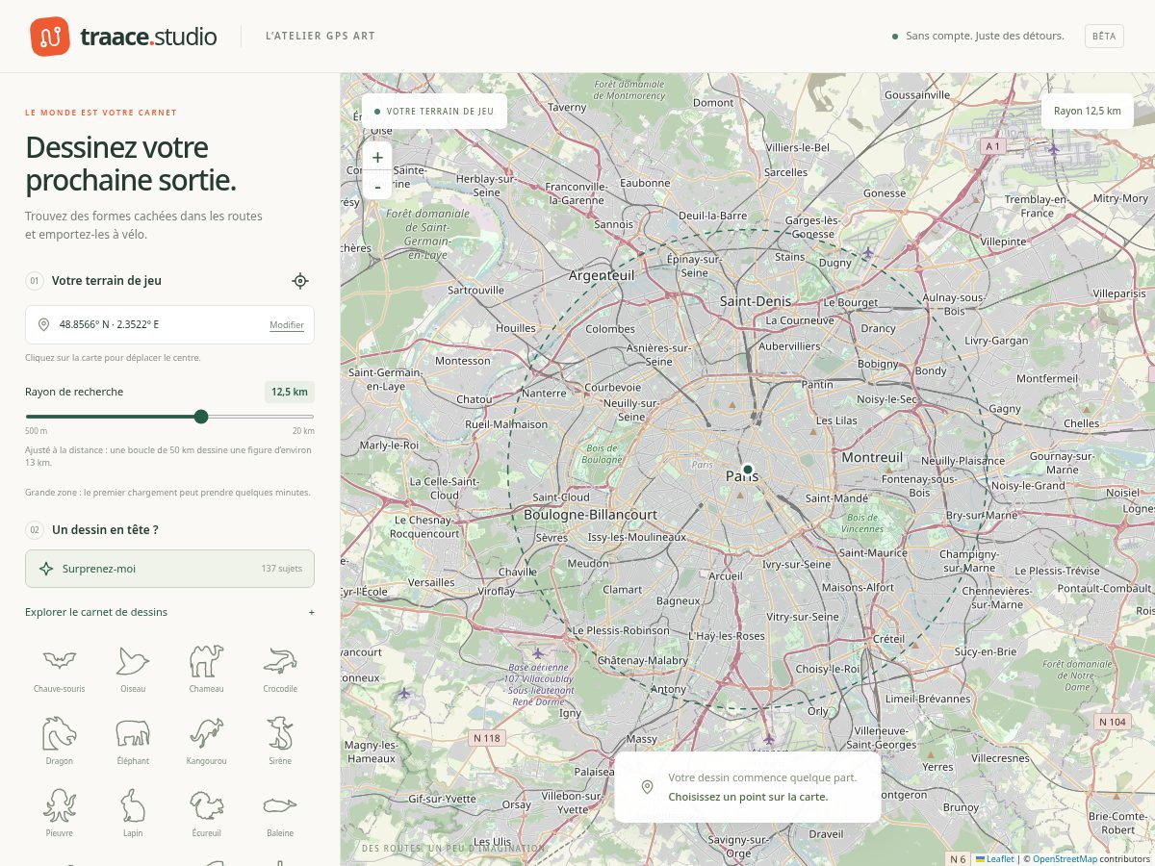Screen dimensions: 1155x866
Task: Click the 'Votre terrain de jeu' step heading
Action: point(107,281)
